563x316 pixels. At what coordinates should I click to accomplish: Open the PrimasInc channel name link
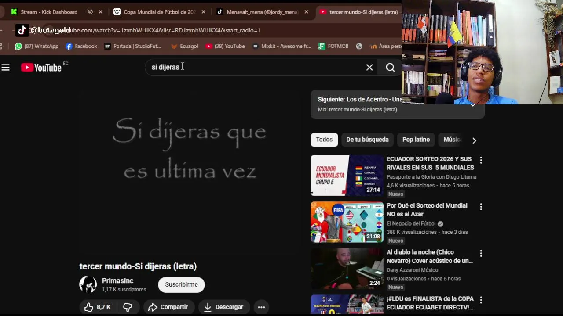[117, 281]
